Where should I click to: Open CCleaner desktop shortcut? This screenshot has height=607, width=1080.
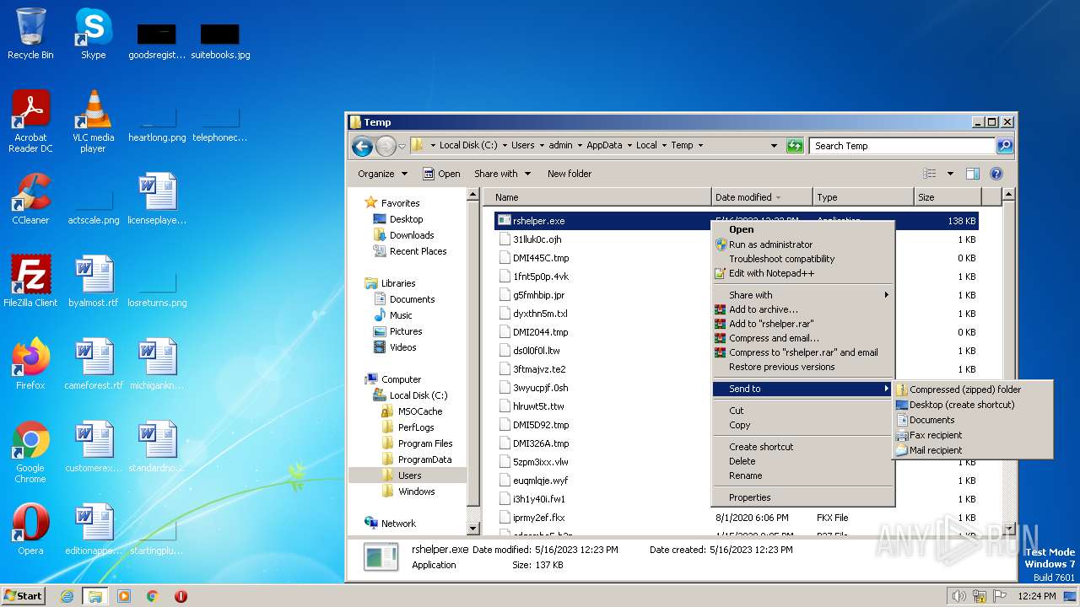(30, 198)
